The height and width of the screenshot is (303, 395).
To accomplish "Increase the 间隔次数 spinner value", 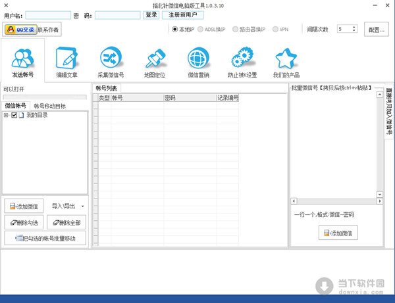I will (354, 27).
